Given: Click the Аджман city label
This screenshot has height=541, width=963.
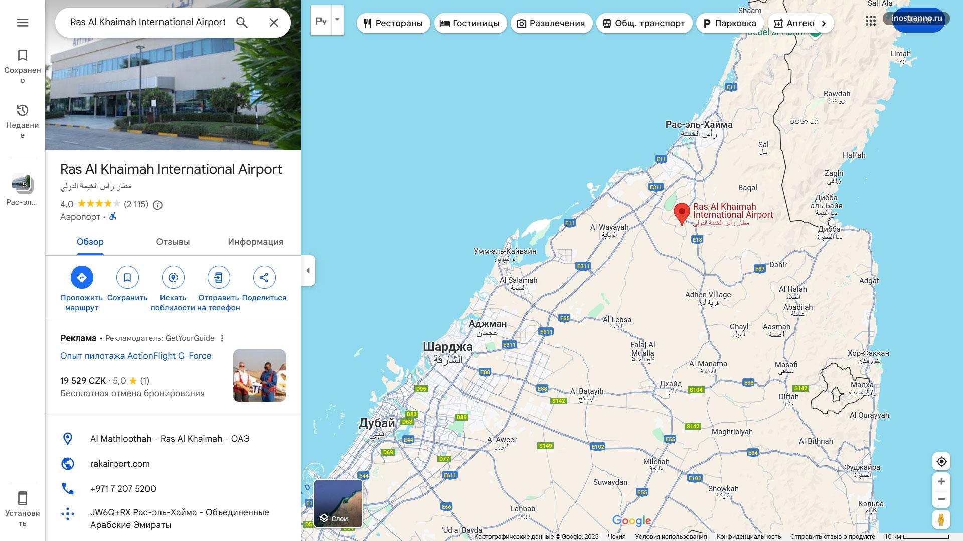Looking at the screenshot, I should [x=488, y=324].
